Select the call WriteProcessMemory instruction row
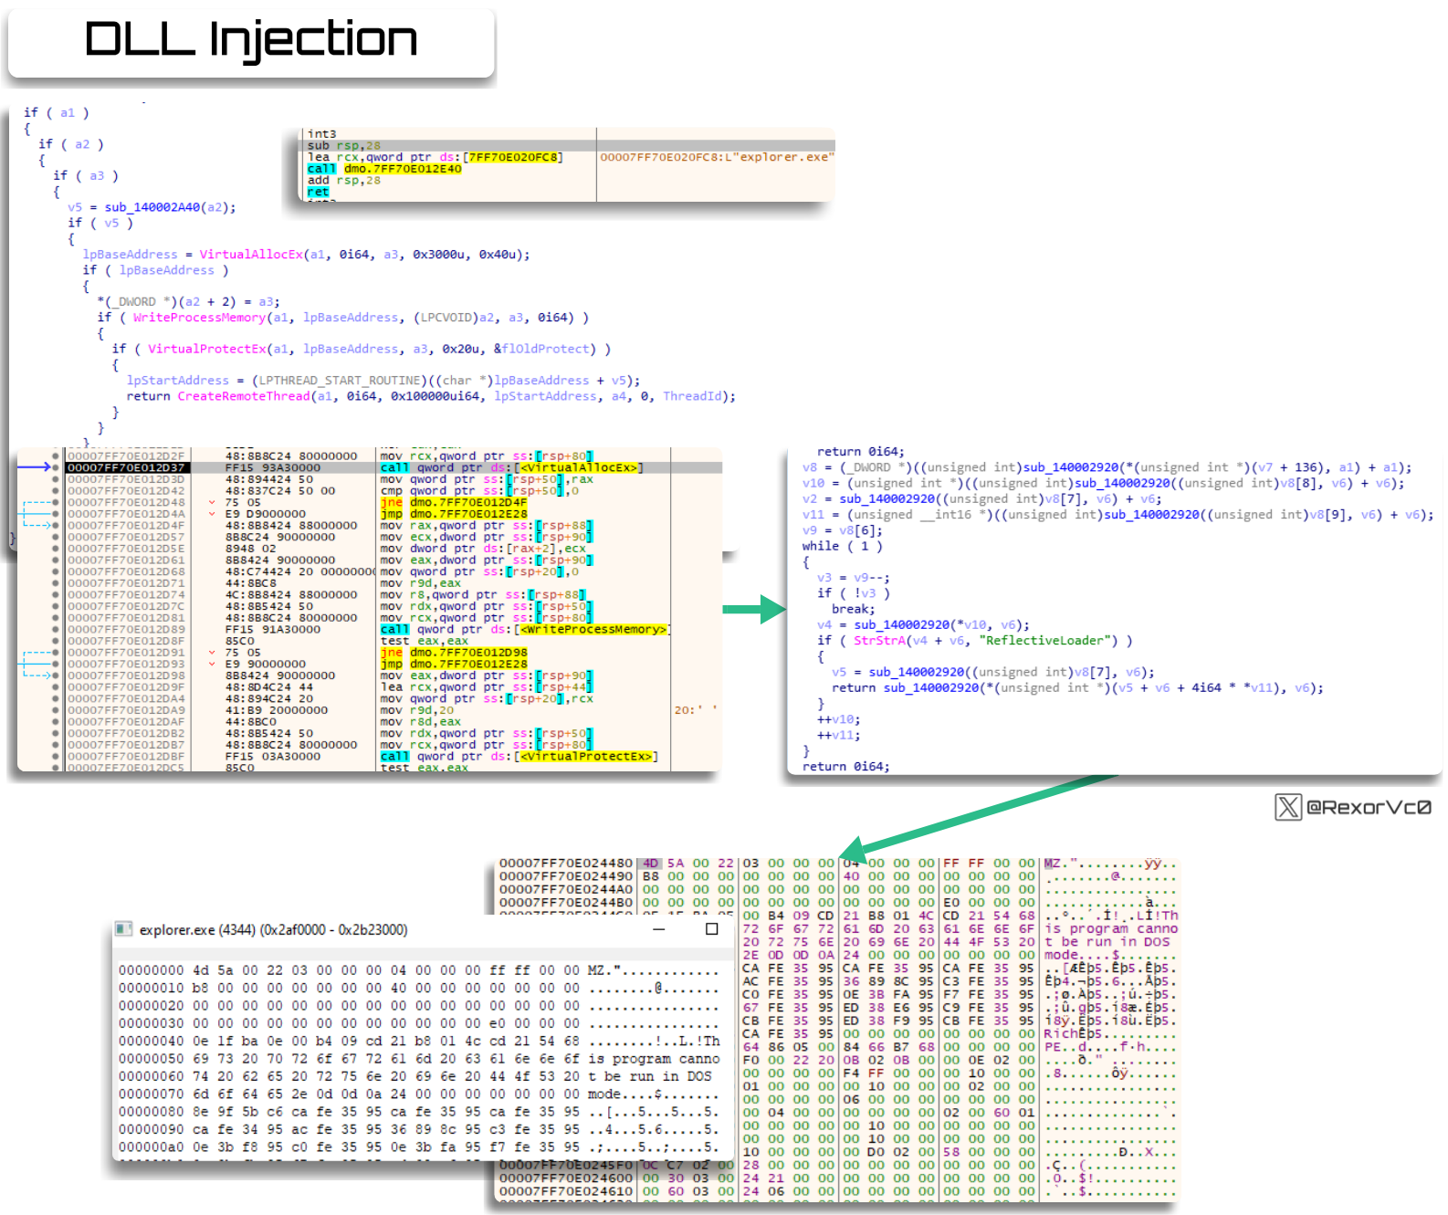This screenshot has width=1448, height=1215. 393,629
